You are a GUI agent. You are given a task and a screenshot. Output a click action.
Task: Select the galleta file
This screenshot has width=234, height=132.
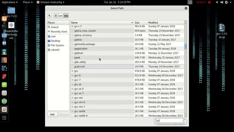click(127, 40)
